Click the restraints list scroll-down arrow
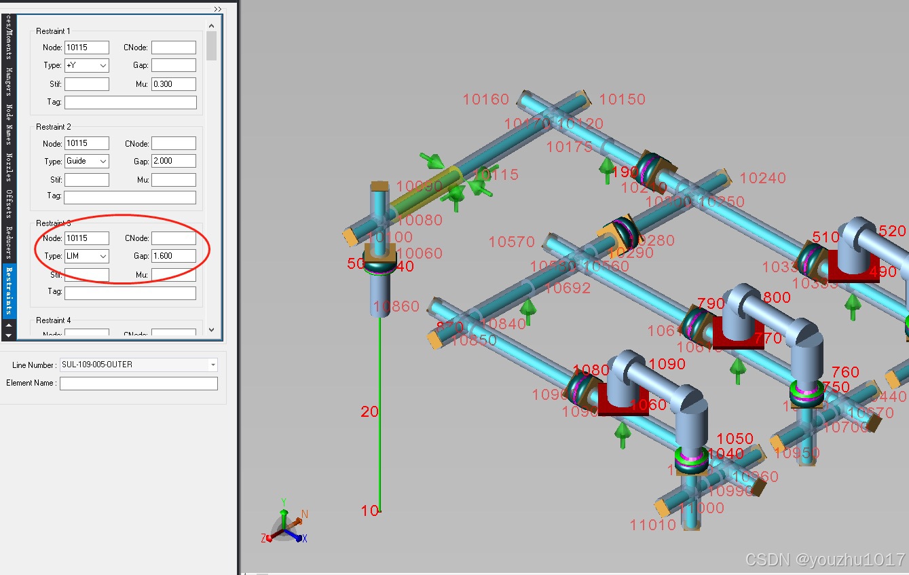The height and width of the screenshot is (575, 909). tap(211, 330)
